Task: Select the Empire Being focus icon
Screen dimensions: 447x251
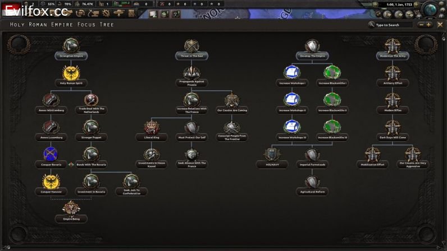Action: coord(71,208)
